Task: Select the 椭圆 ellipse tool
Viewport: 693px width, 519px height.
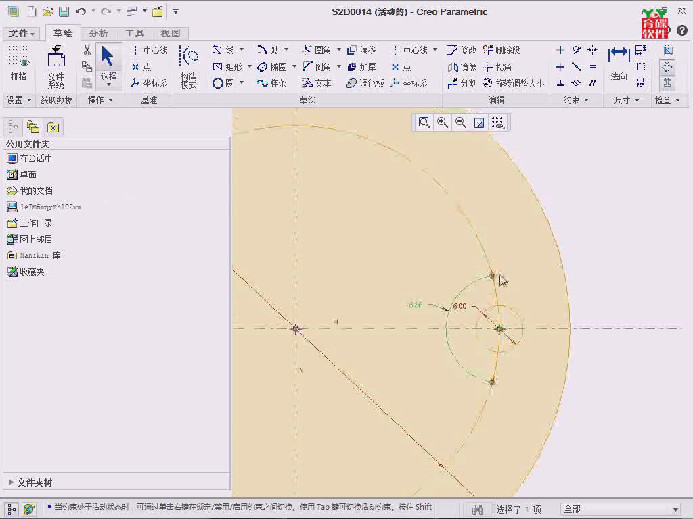Action: [272, 67]
